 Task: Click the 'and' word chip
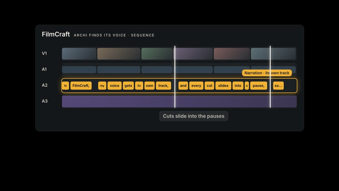183,86
